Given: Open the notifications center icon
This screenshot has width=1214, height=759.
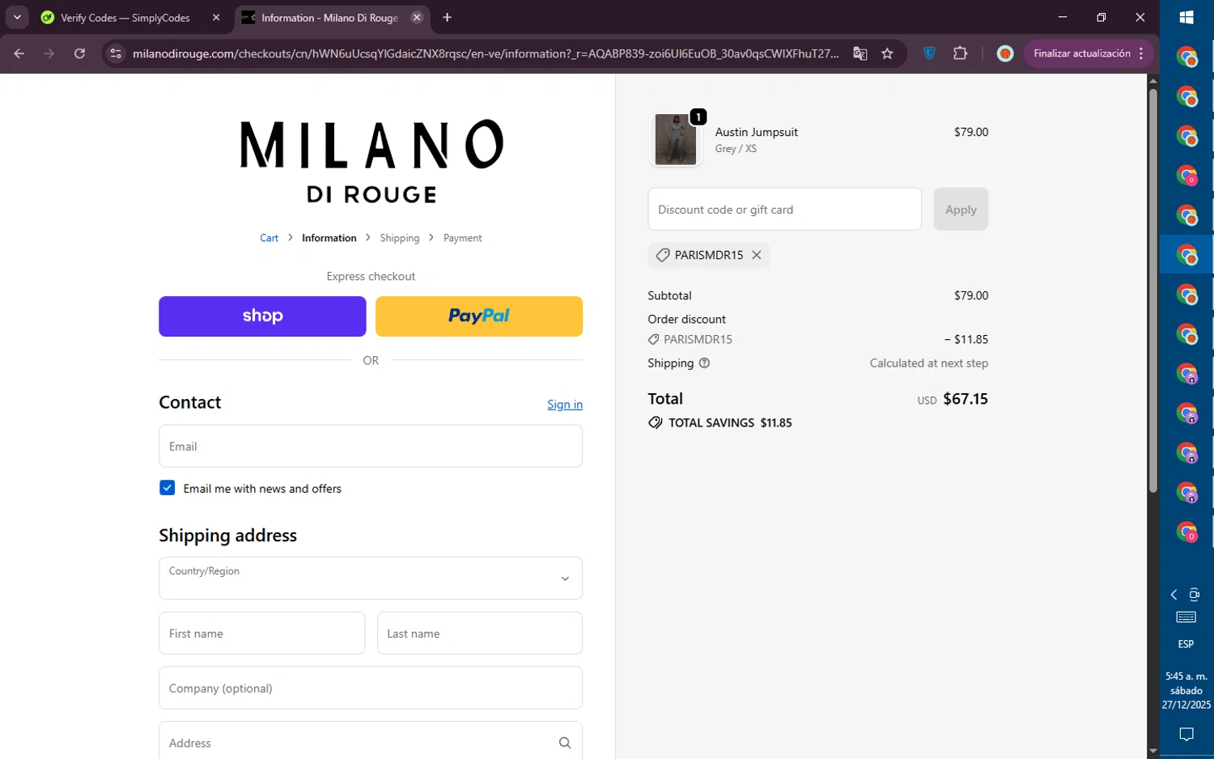Looking at the screenshot, I should tap(1186, 734).
